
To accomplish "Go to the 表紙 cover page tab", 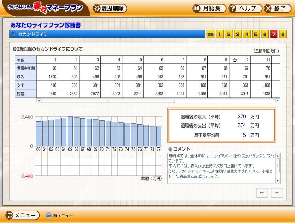I will [x=210, y=34].
